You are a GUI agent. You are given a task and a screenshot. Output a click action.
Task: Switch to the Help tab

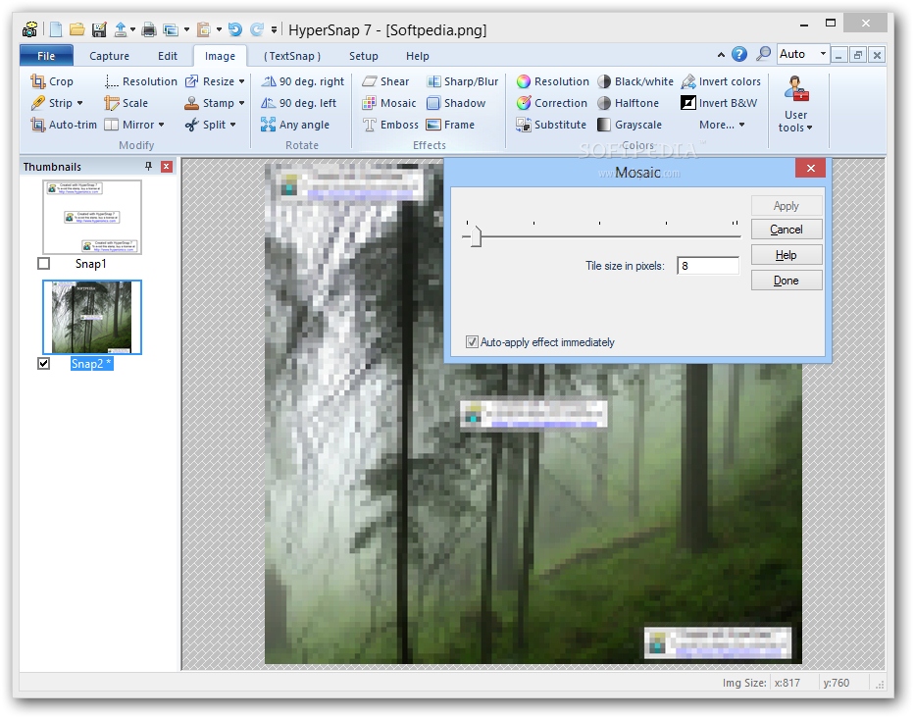pyautogui.click(x=418, y=56)
